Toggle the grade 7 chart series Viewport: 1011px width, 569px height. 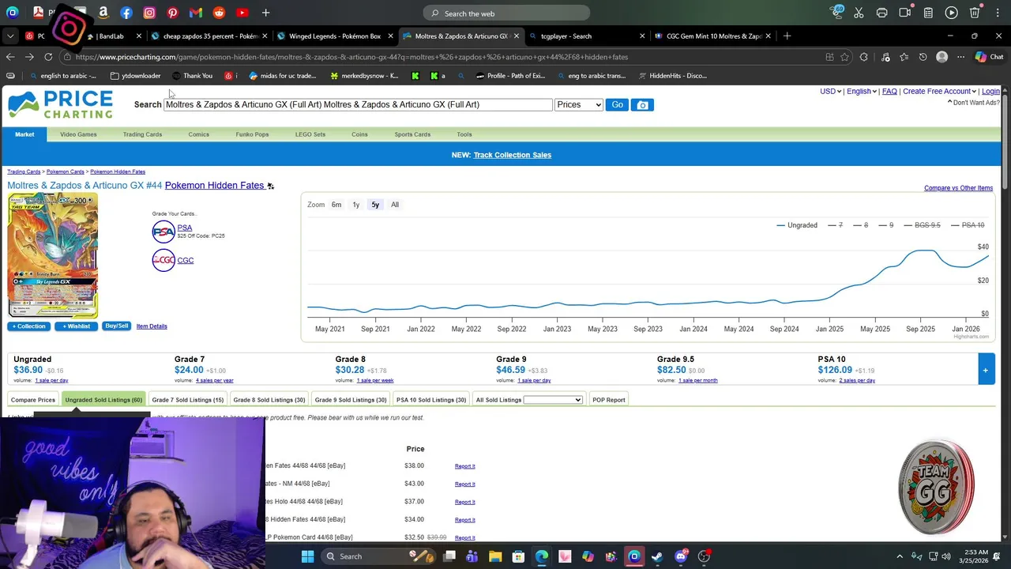835,225
